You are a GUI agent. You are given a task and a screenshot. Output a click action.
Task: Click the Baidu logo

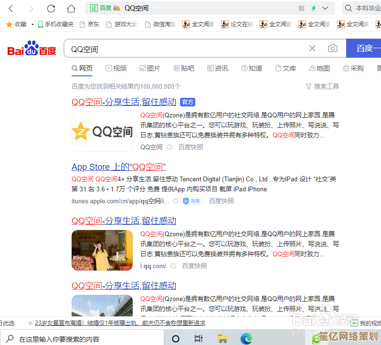coord(32,49)
